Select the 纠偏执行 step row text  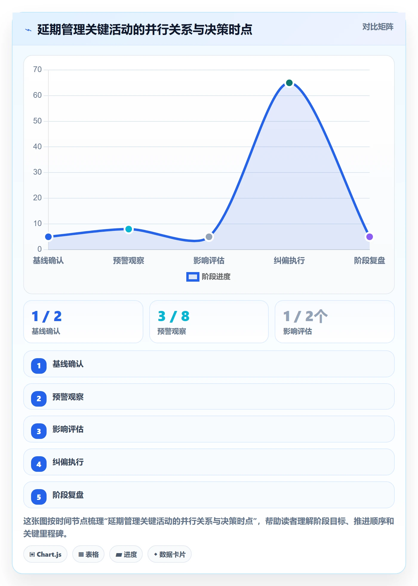click(68, 462)
